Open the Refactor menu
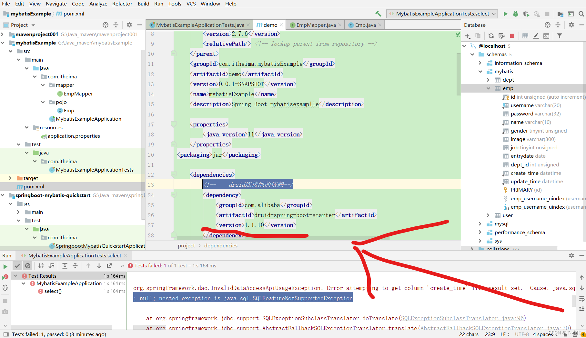 (x=122, y=4)
